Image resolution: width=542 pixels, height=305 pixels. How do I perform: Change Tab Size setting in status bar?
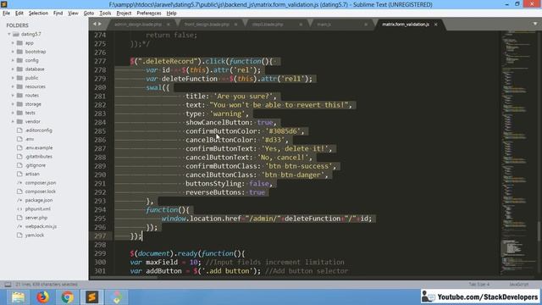[479, 285]
